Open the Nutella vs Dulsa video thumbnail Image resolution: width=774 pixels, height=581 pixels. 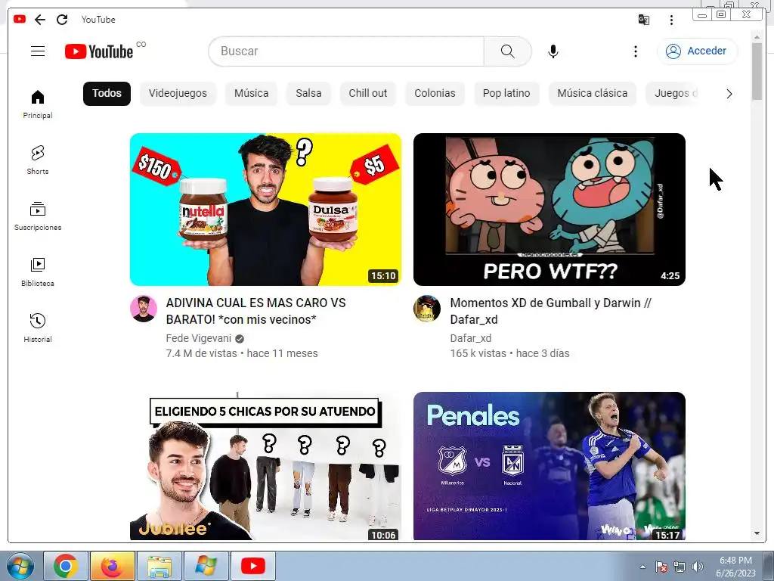point(265,210)
